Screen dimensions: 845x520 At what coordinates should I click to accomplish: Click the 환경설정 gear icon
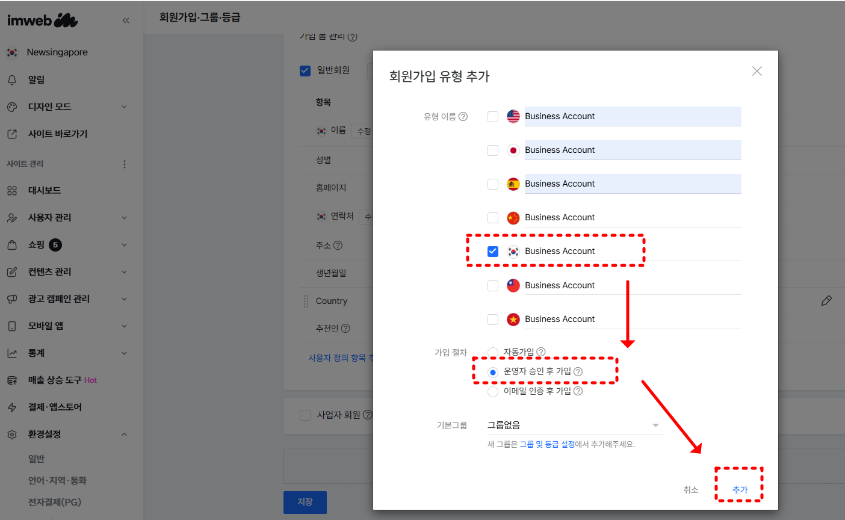[12, 434]
